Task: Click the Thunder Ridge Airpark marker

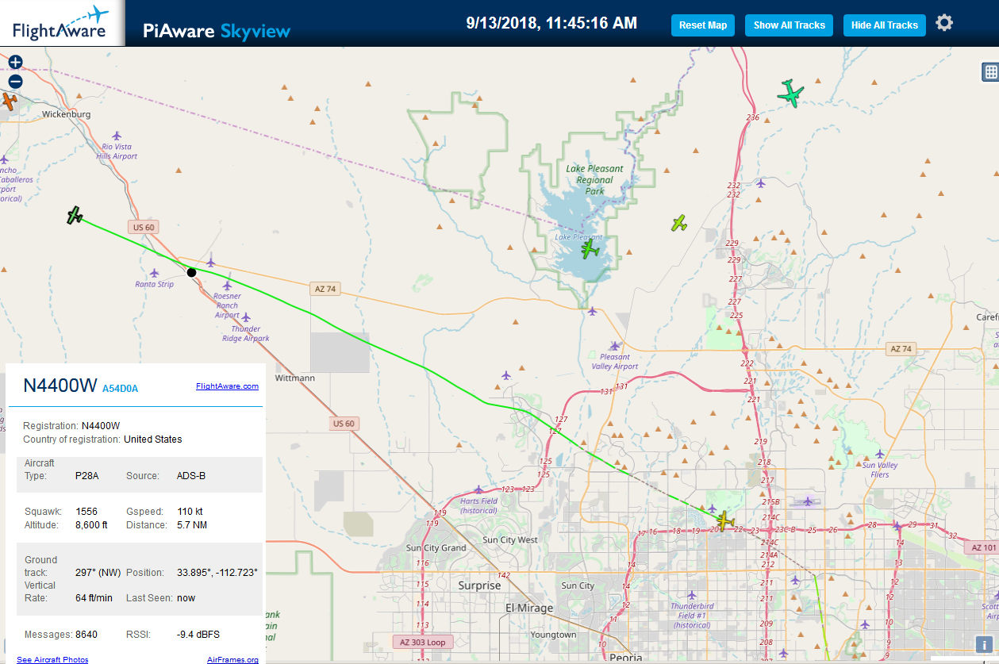Action: tap(246, 317)
